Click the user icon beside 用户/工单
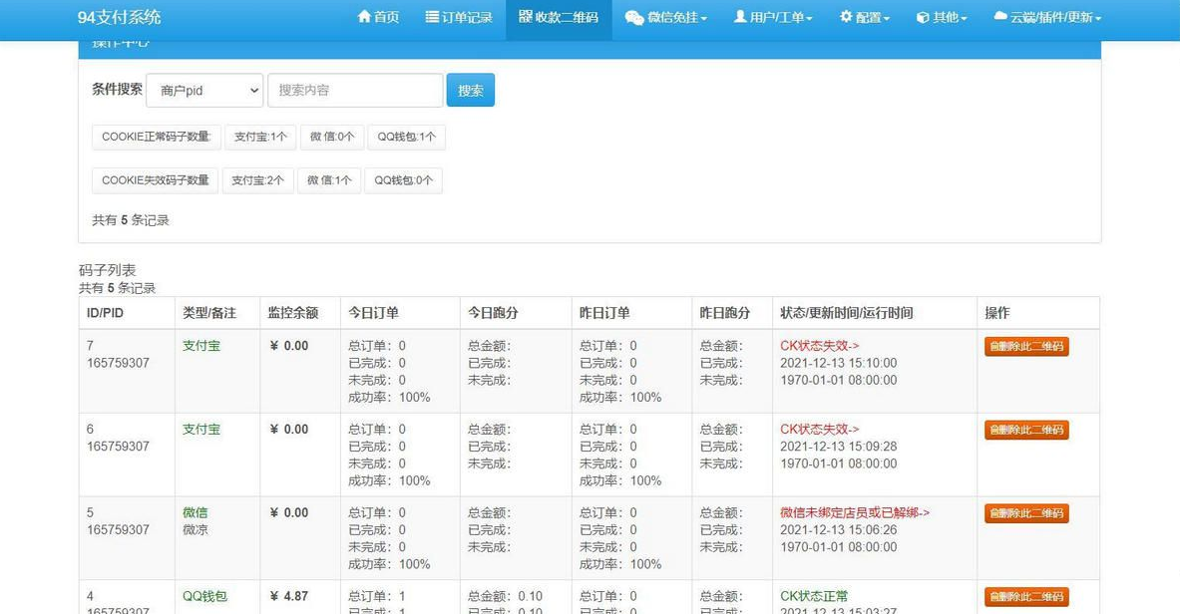1180x614 pixels. tap(740, 17)
